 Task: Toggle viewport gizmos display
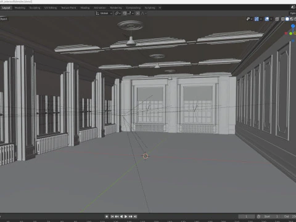[x=257, y=19]
